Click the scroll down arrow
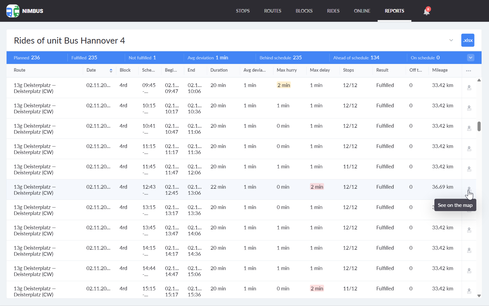 point(479,295)
